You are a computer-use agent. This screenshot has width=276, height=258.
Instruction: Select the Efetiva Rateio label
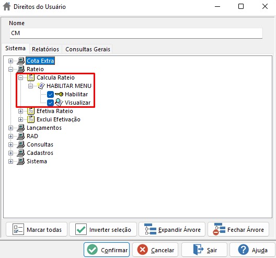coord(55,111)
